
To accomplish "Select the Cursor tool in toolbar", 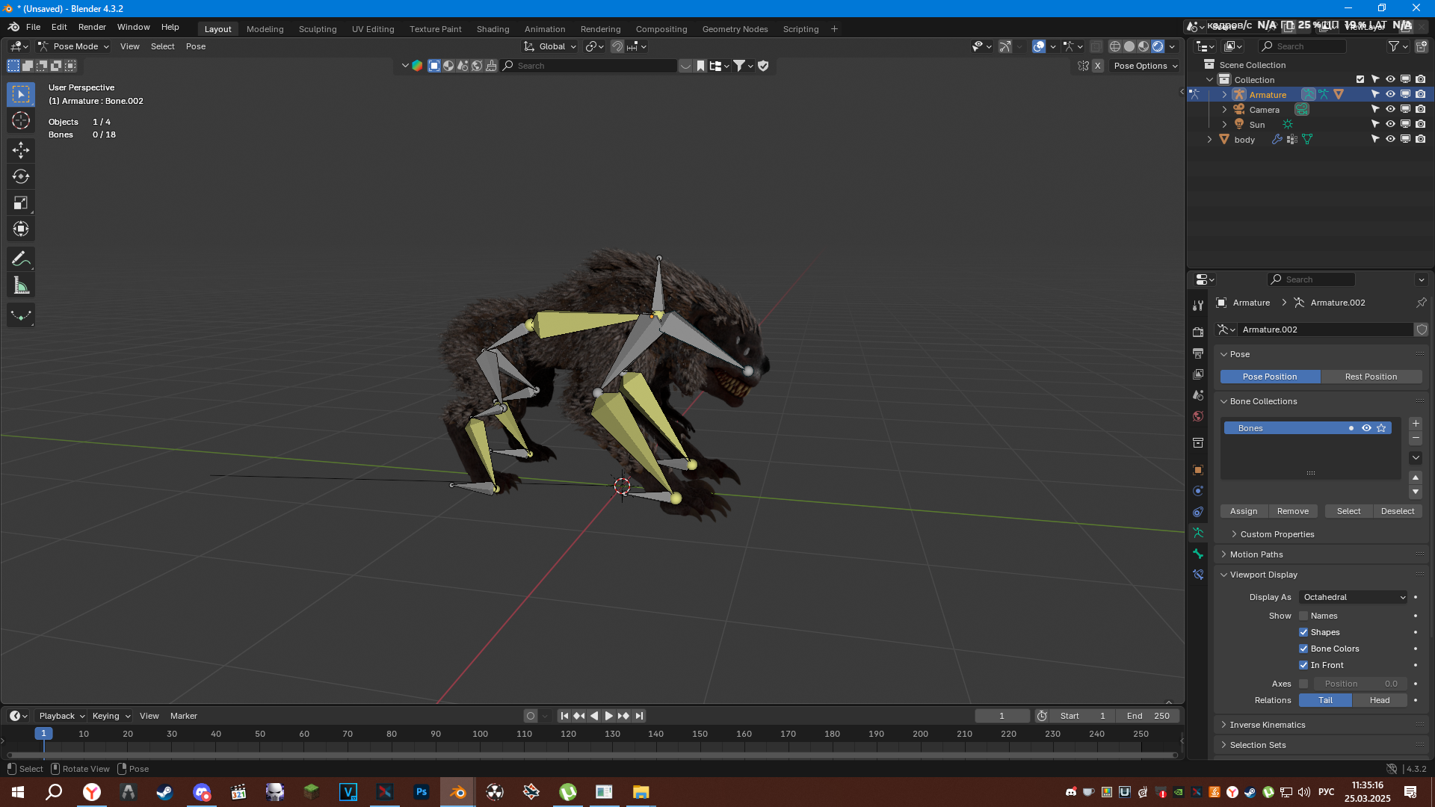I will tap(21, 121).
